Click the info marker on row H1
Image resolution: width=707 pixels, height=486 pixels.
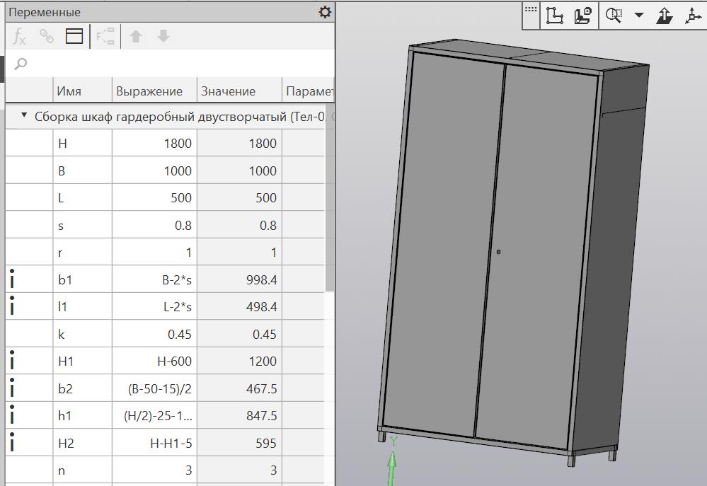coord(12,360)
